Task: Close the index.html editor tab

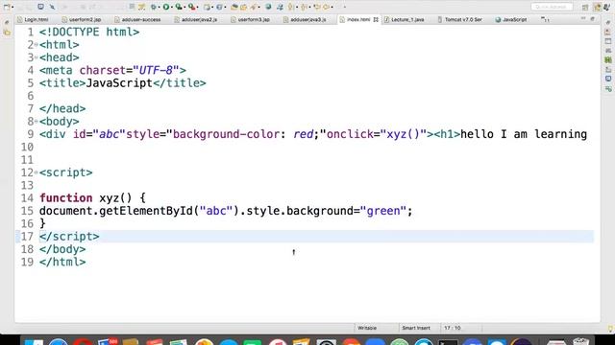Action: [x=376, y=19]
